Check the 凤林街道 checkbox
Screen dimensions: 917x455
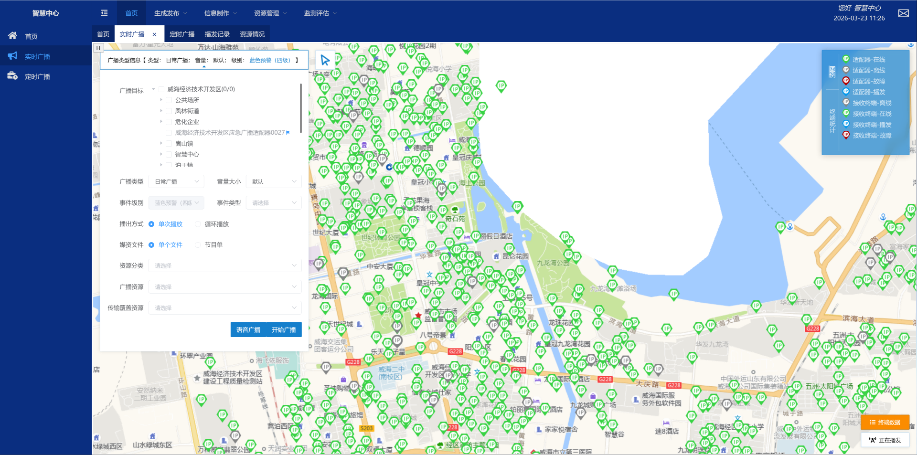pos(169,111)
